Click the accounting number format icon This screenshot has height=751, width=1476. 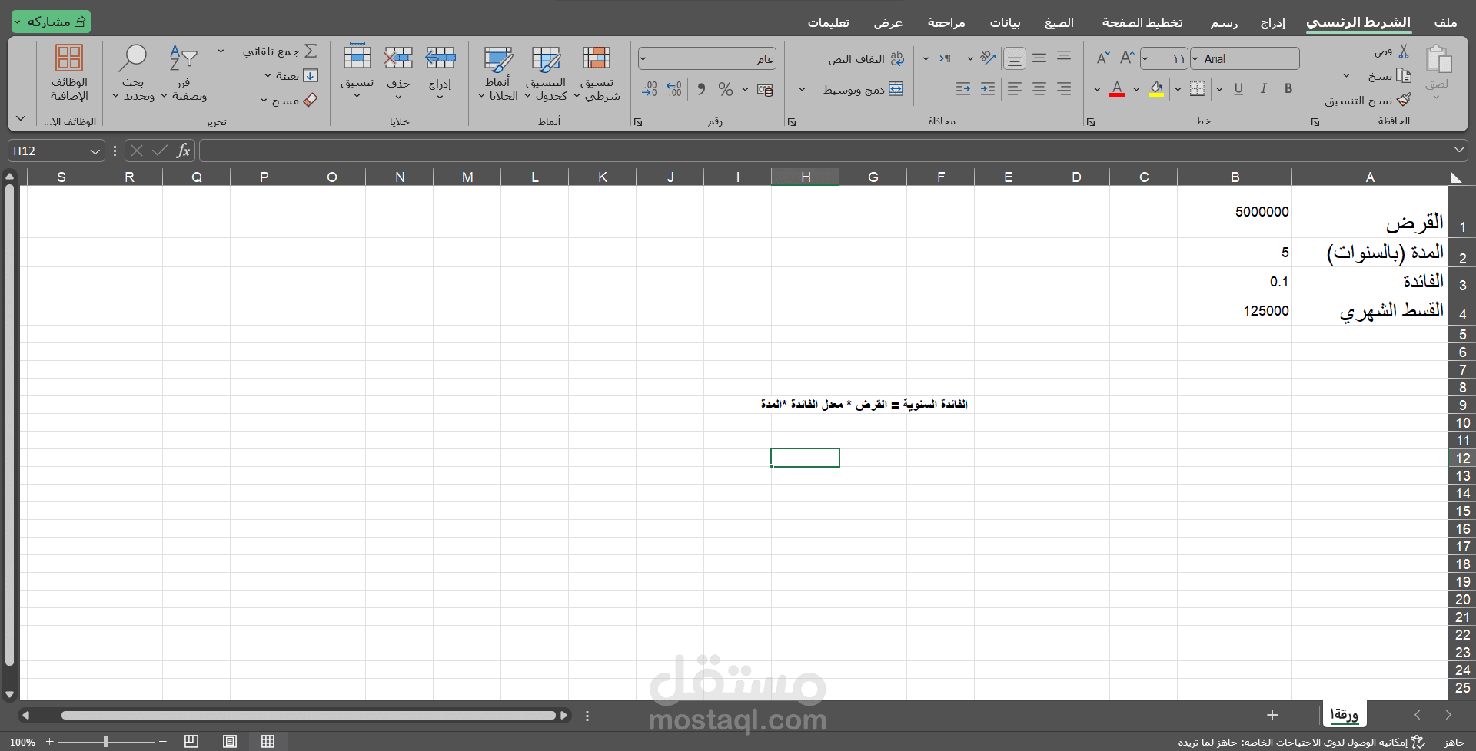tap(765, 90)
